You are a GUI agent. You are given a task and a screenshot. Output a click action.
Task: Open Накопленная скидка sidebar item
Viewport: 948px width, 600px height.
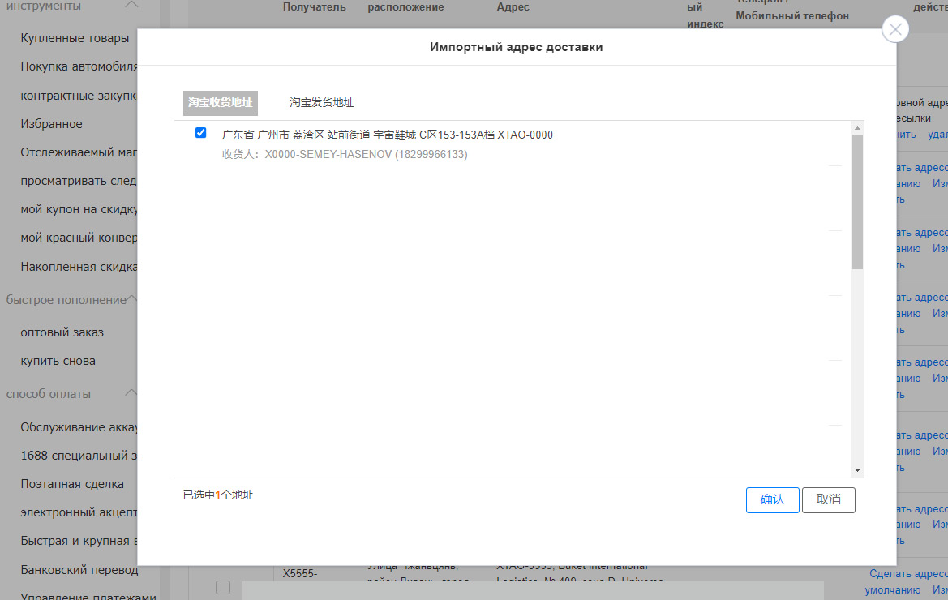click(79, 267)
